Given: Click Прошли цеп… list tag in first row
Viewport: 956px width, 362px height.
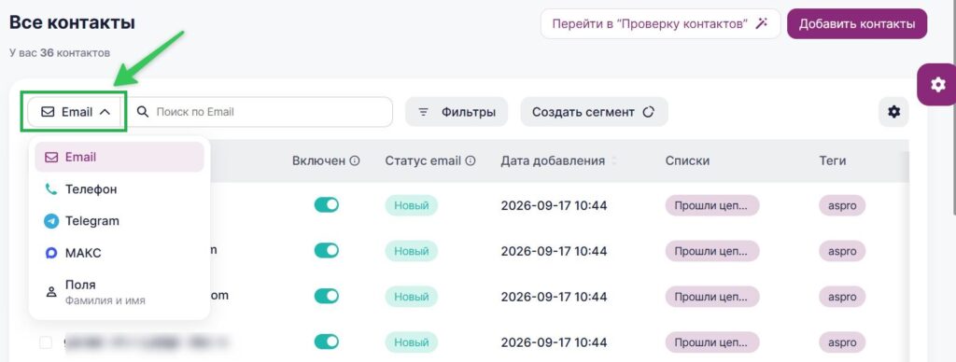Looking at the screenshot, I should (712, 205).
